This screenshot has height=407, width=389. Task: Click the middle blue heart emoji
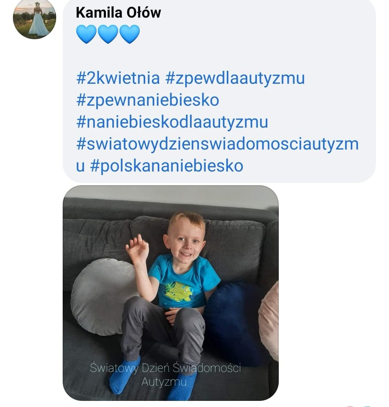[108, 34]
